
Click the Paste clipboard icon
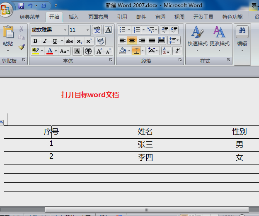(x=8, y=32)
